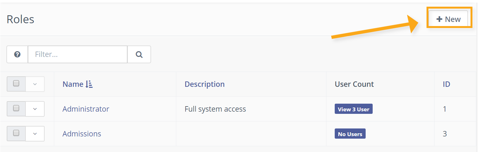Click the User Count column header
Screen dimensions: 482x152
pyautogui.click(x=354, y=84)
